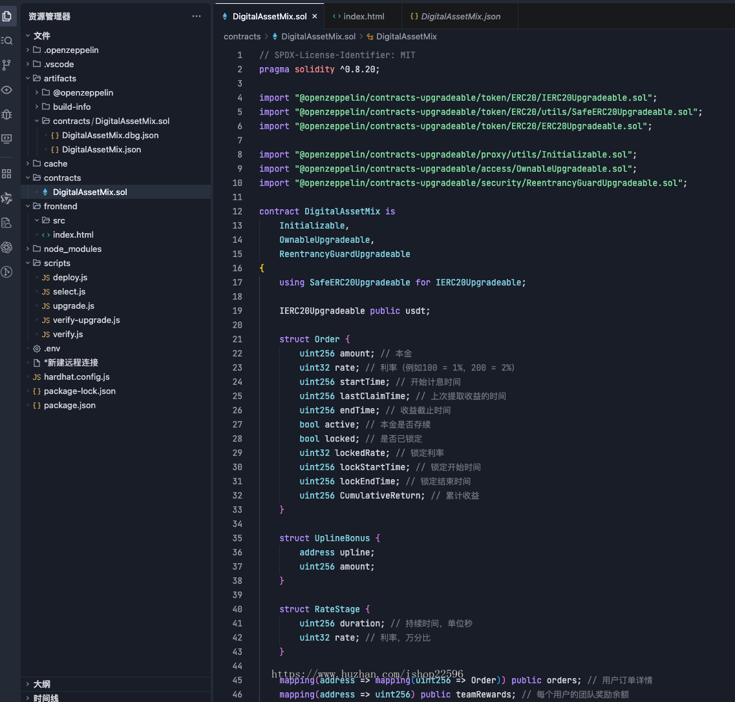Switch to the DigitalAssetMix.json tab
735x702 pixels.
click(x=460, y=16)
